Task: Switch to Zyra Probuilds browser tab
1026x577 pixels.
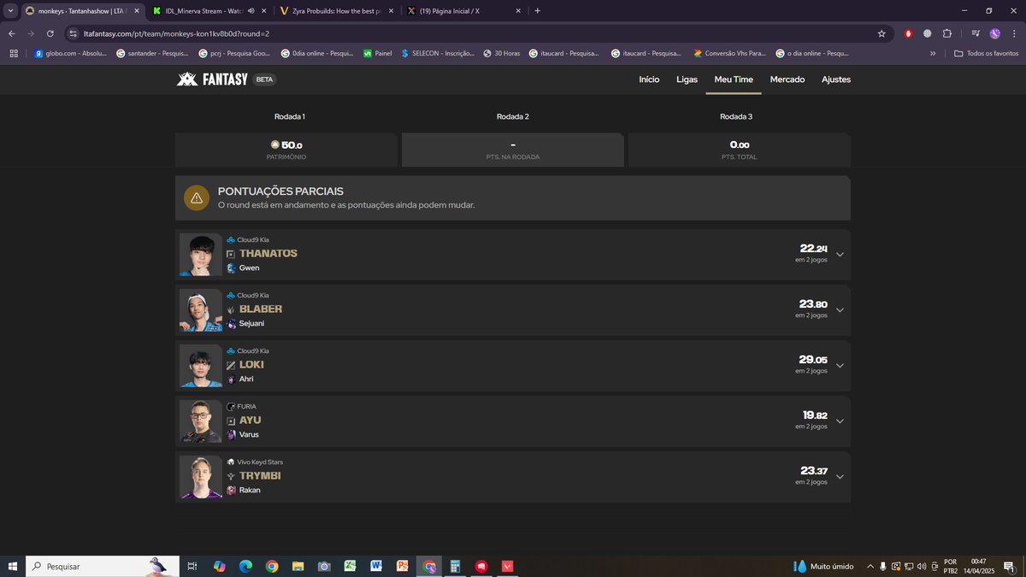Action: coord(337,11)
